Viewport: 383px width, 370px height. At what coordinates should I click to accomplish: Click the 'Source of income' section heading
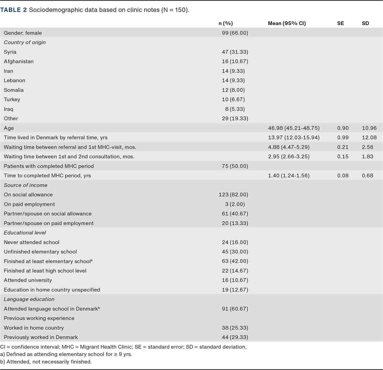[26, 185]
